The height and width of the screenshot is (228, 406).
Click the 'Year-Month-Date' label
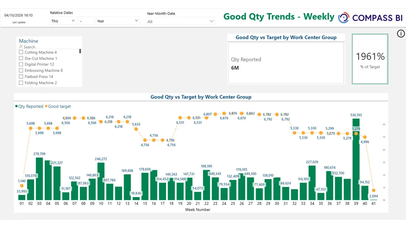click(161, 13)
